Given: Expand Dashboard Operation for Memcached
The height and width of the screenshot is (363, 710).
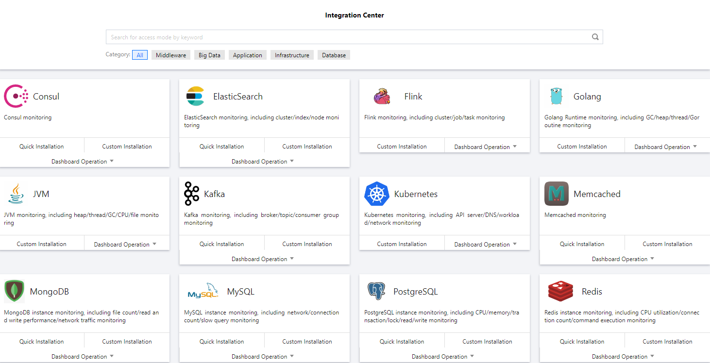Looking at the screenshot, I should click(x=623, y=259).
